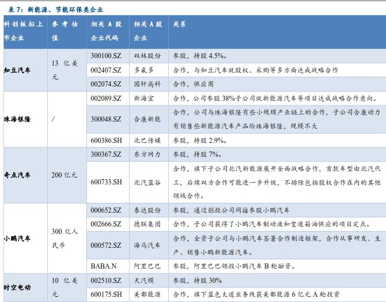Select stock code BABA.N

pyautogui.click(x=104, y=266)
